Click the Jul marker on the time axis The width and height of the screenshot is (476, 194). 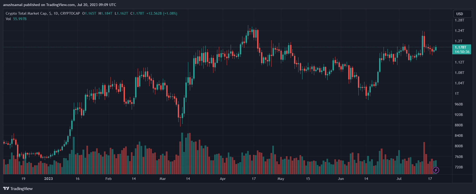399,179
